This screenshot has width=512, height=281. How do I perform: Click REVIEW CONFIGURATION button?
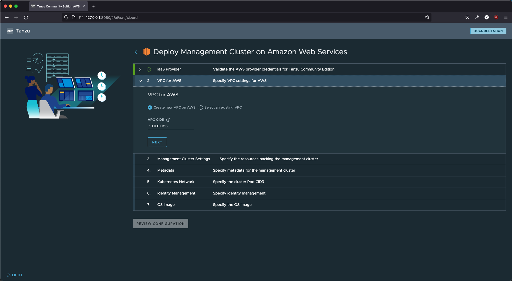pyautogui.click(x=161, y=224)
